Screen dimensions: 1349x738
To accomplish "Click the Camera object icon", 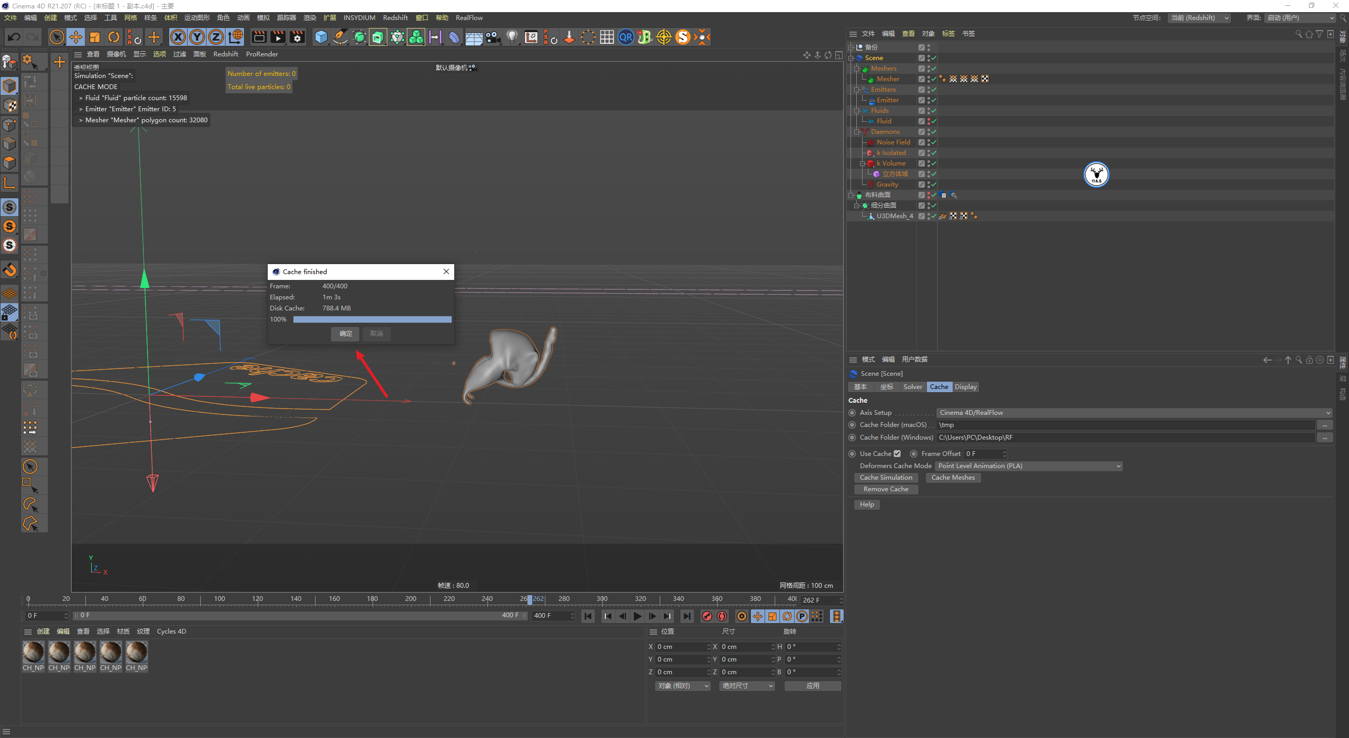I will [493, 37].
